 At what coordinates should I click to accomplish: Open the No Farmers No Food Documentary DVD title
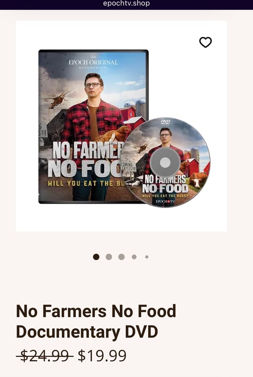click(x=96, y=321)
